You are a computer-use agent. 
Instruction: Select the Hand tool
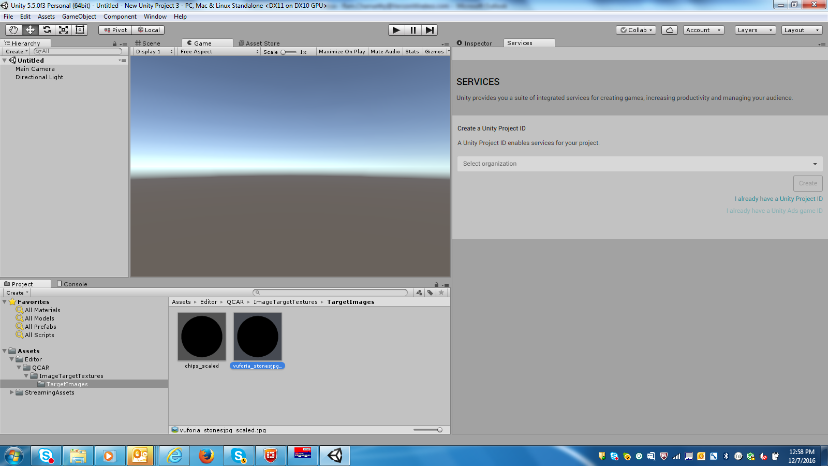coord(13,30)
